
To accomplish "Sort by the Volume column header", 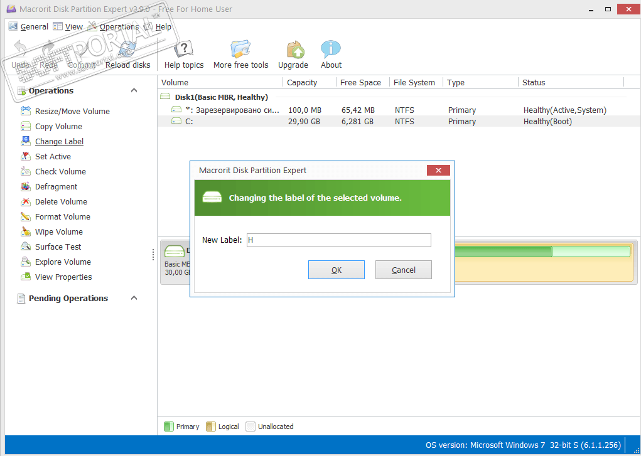I will (220, 82).
